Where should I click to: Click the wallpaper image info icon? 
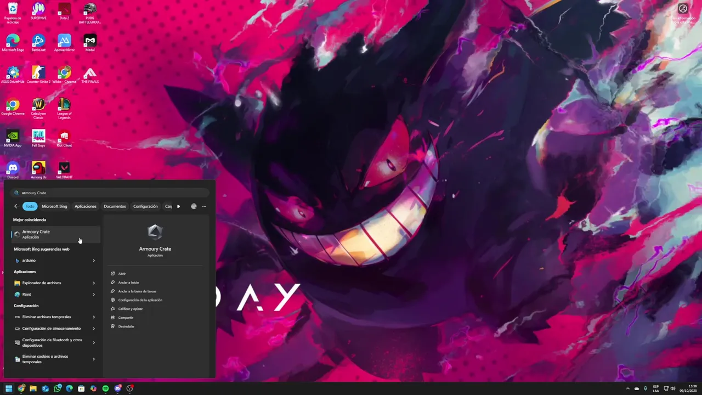click(683, 9)
